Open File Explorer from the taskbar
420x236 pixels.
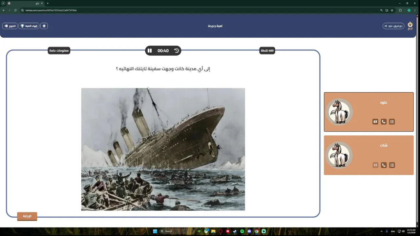click(213, 231)
